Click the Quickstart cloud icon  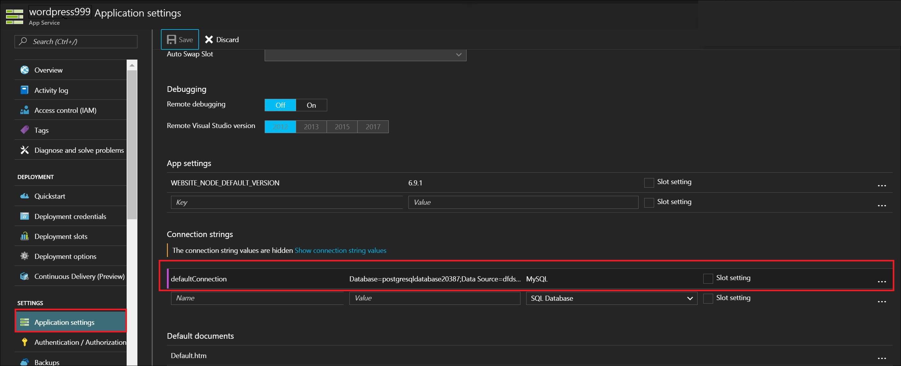24,196
